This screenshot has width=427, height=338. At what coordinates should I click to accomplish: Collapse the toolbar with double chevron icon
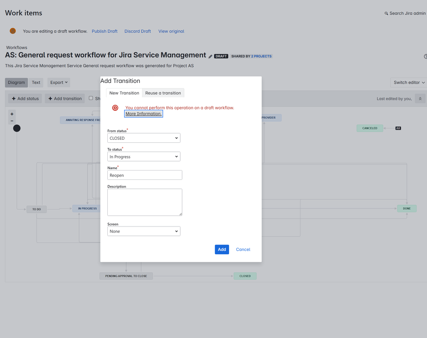click(x=420, y=99)
